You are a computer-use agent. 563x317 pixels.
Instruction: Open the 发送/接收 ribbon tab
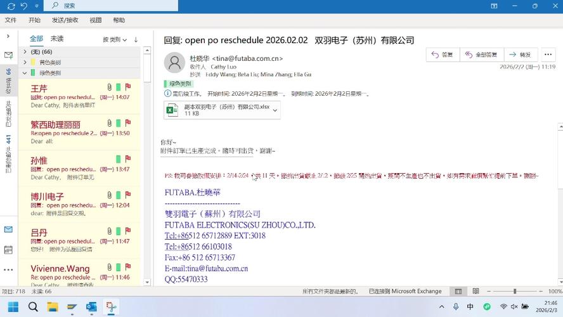coord(65,20)
